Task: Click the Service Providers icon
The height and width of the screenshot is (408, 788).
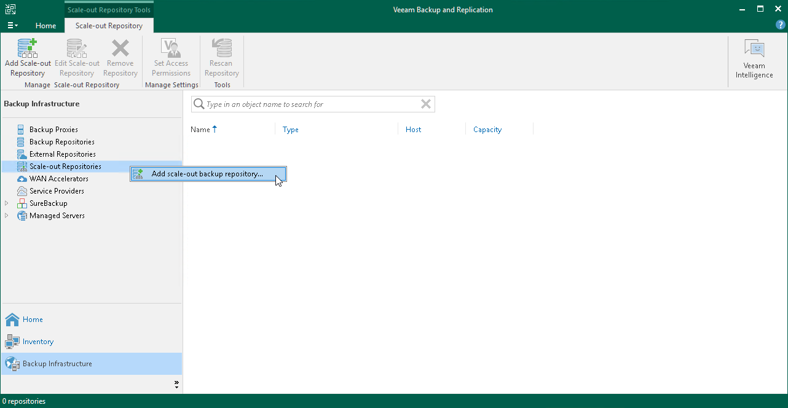Action: [x=22, y=191]
